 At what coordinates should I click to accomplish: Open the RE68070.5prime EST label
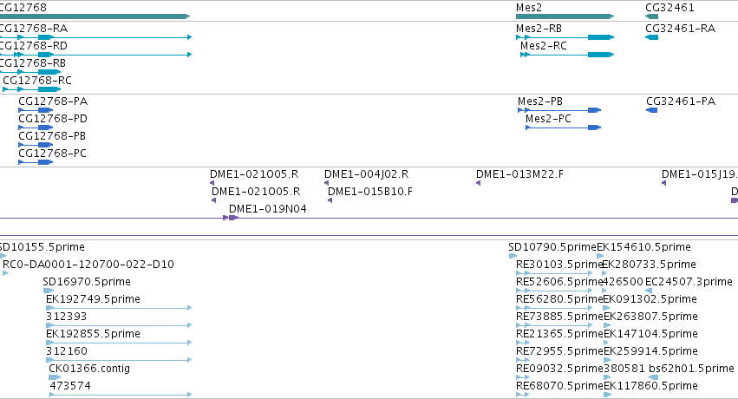(x=559, y=386)
